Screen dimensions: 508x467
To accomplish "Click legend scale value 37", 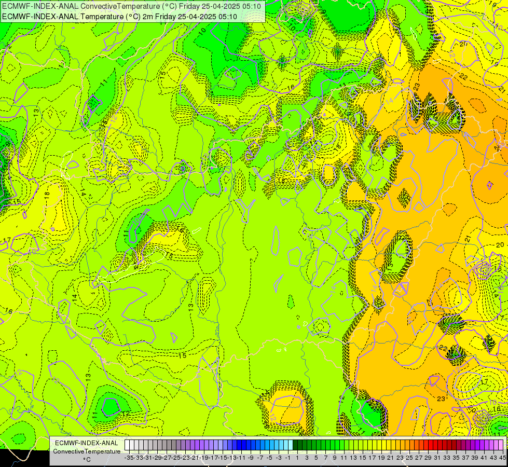I will point(465,458).
